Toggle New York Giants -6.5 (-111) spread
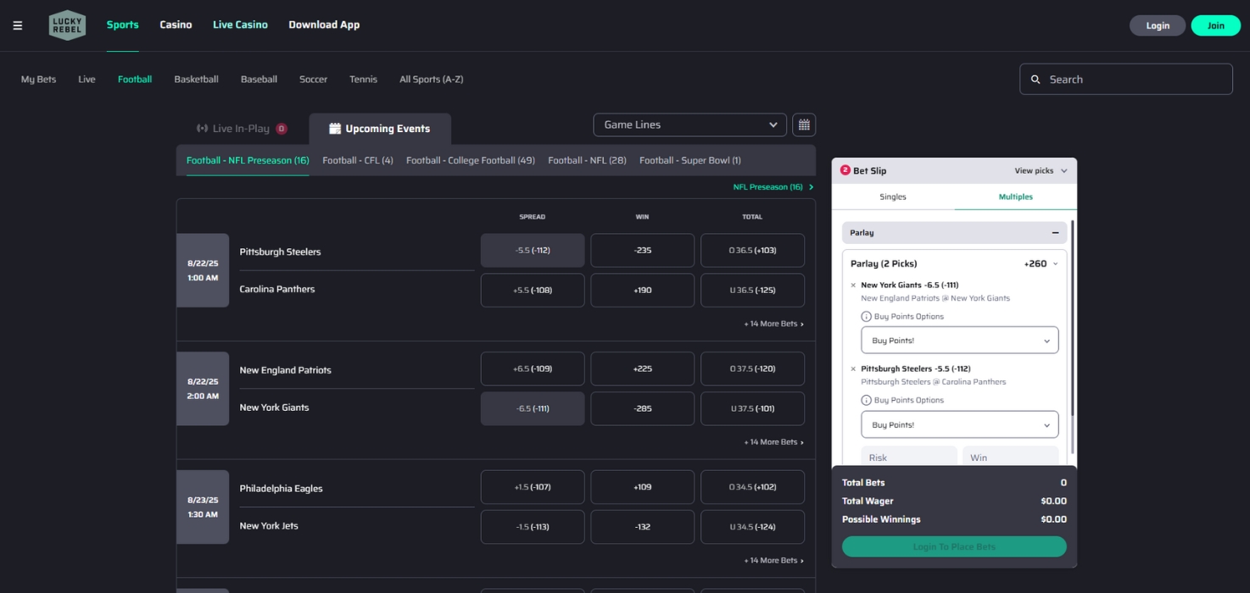The width and height of the screenshot is (1250, 593). (533, 408)
